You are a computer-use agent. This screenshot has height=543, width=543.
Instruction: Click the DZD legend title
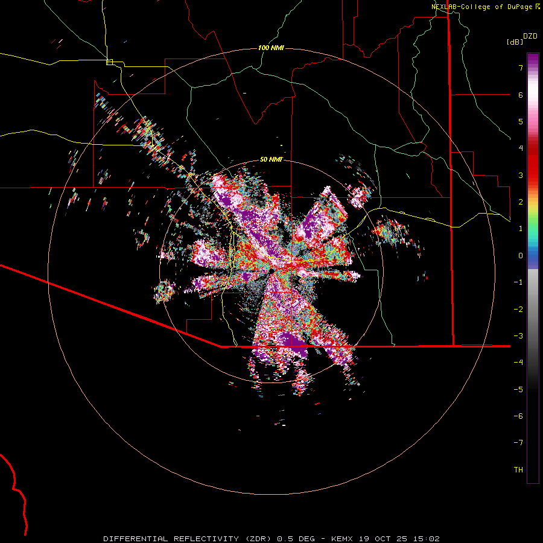[530, 36]
